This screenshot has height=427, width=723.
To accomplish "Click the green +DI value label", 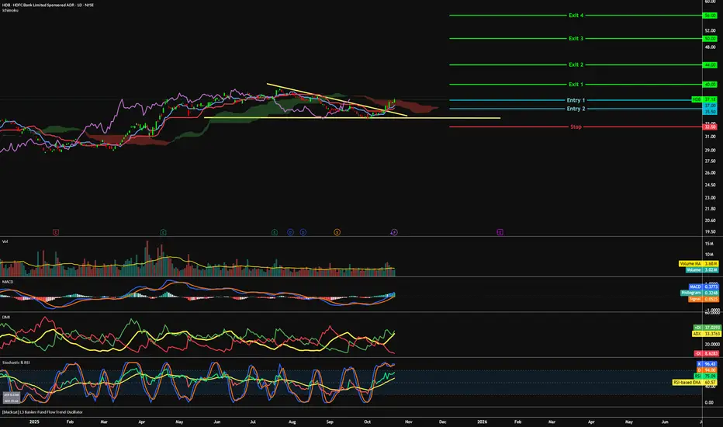I will pyautogui.click(x=707, y=328).
